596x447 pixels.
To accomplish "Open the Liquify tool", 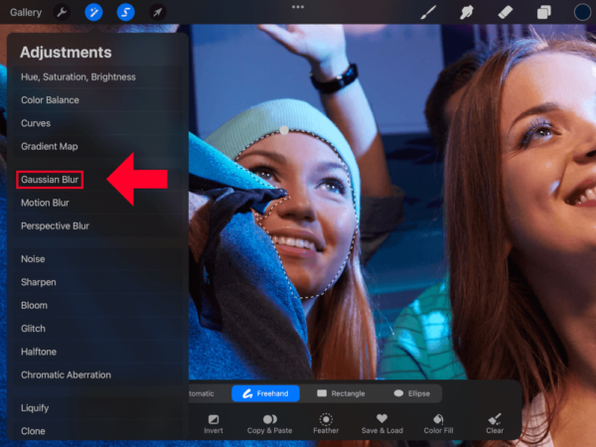I will [x=97, y=408].
